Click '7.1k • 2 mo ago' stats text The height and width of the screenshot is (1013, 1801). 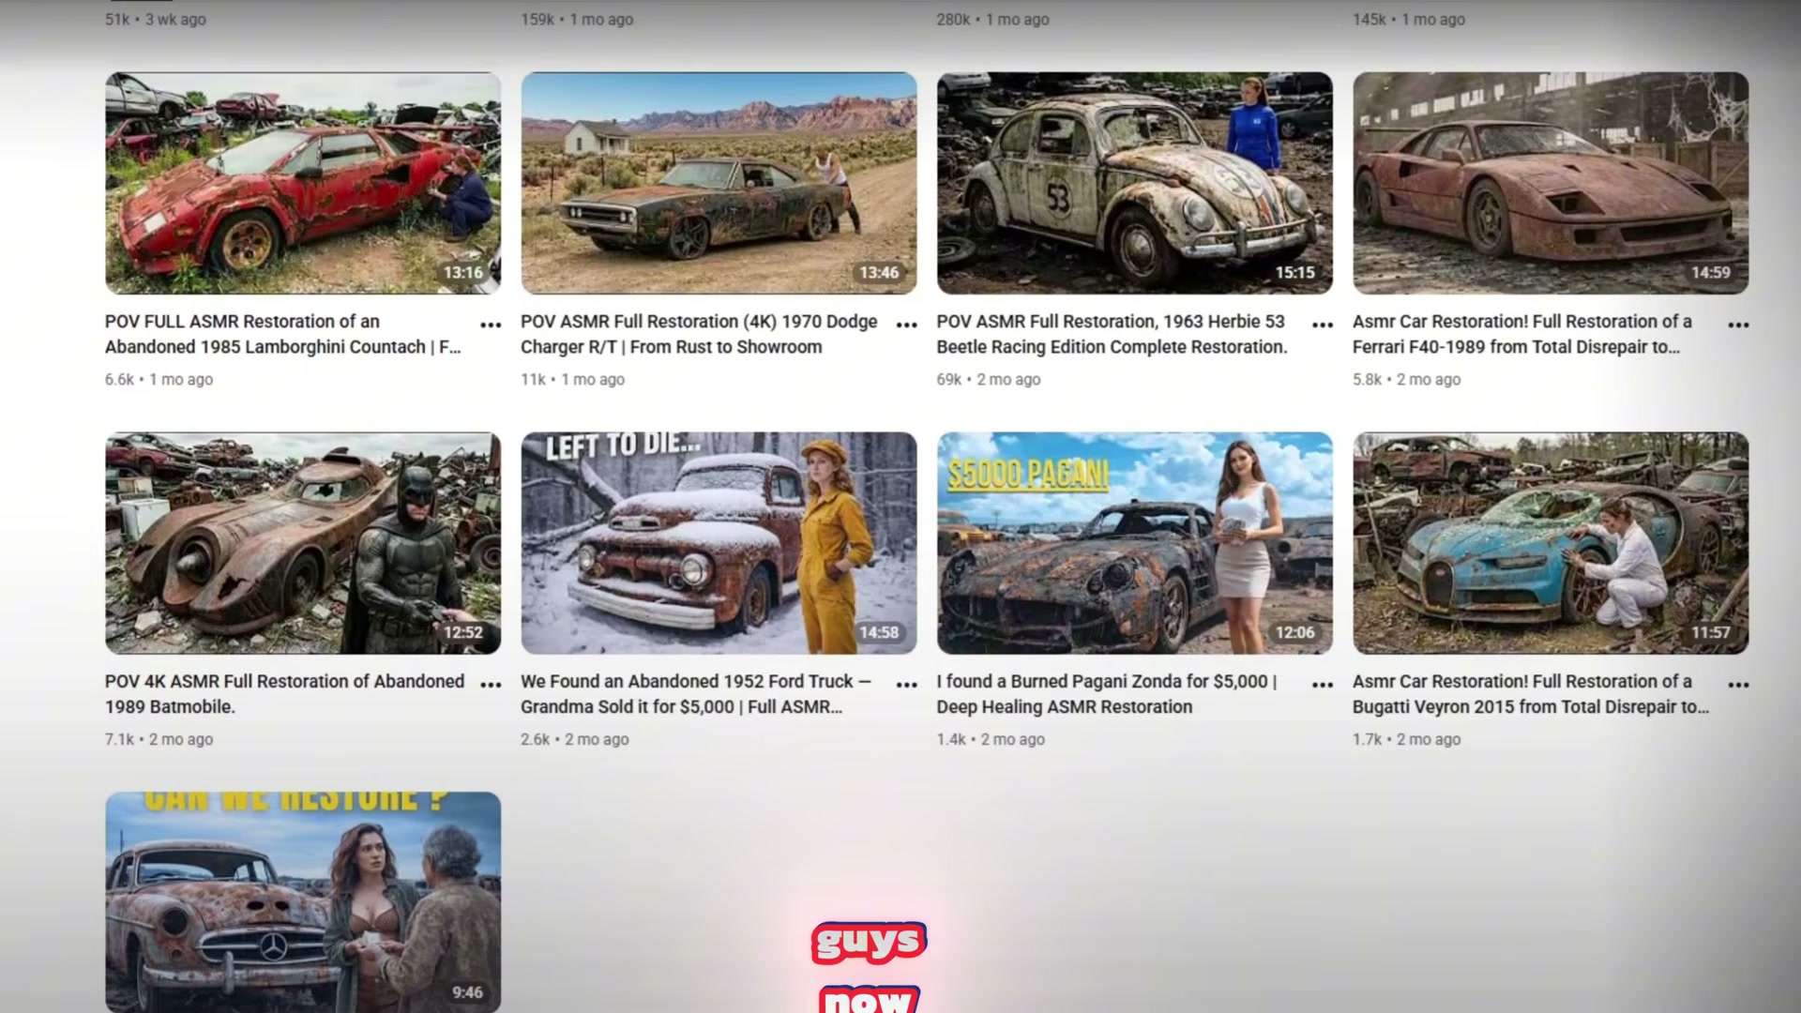pyautogui.click(x=159, y=740)
